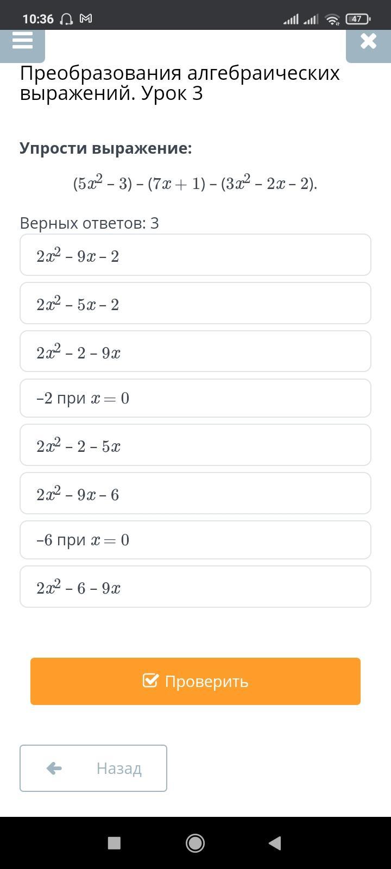Select answer 2x² – 9x – 2
This screenshot has height=869, width=391.
pyautogui.click(x=195, y=255)
